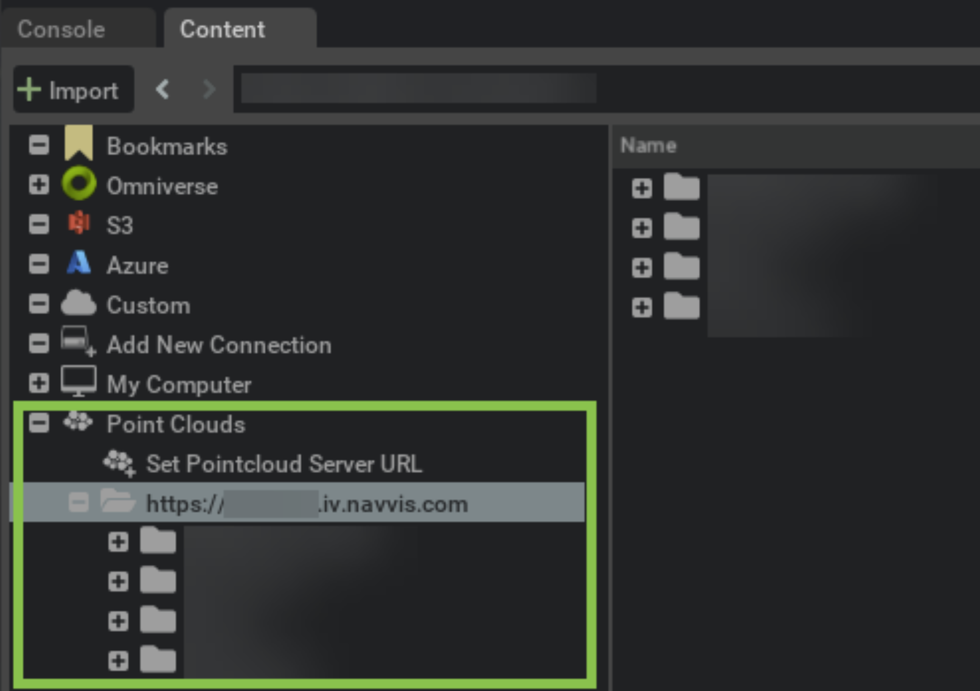980x691 pixels.
Task: Expand the first folder in Name list
Action: (x=642, y=188)
